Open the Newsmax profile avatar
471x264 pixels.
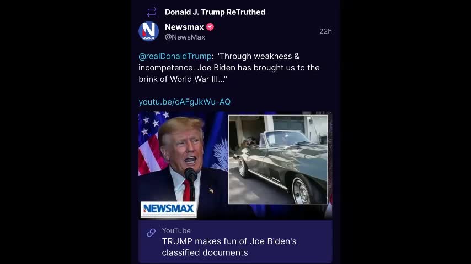click(x=149, y=31)
